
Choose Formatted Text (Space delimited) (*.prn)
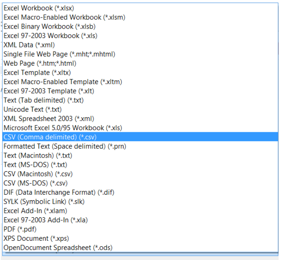[x=140, y=146]
